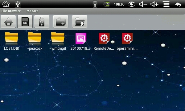The image size is (185, 111).
Task: Open the ~peacock folder icon
Action: (35, 38)
